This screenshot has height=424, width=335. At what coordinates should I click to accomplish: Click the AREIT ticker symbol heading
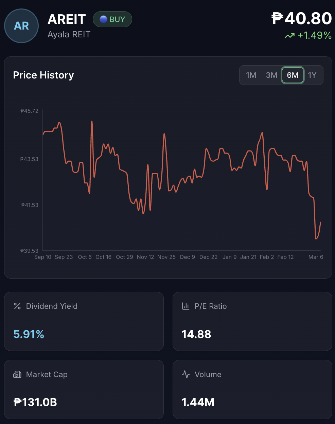[67, 19]
